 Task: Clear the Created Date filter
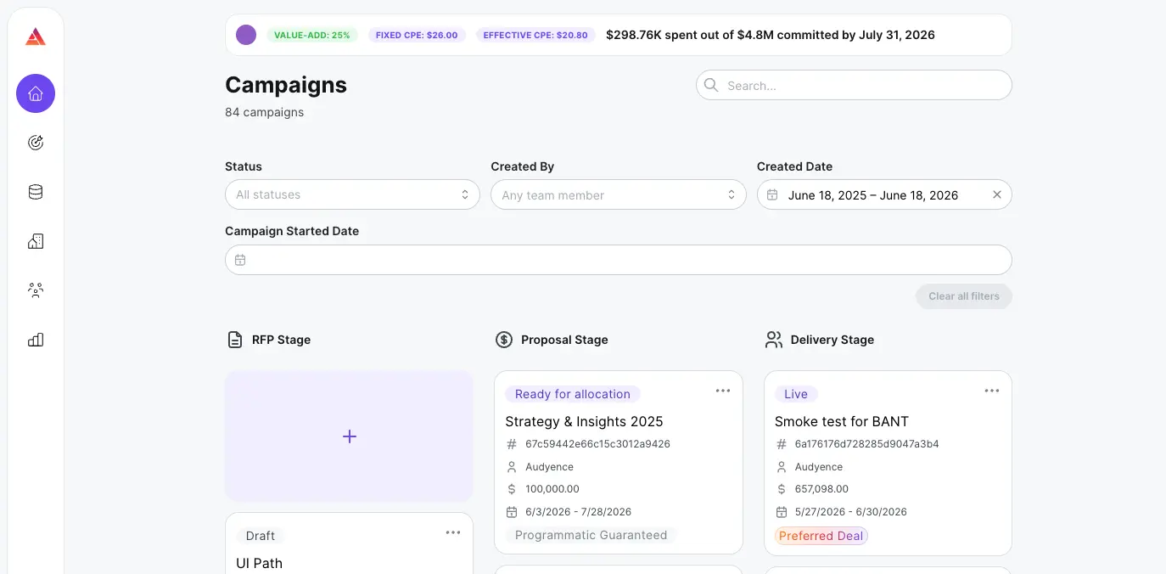[997, 194]
